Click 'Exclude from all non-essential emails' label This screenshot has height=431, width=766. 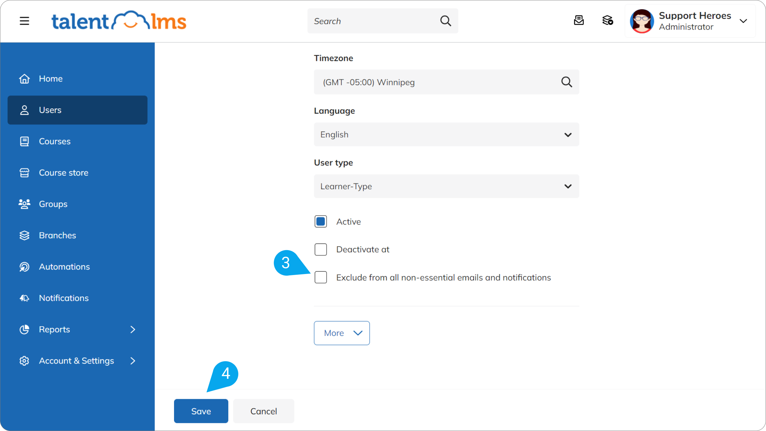[x=444, y=278]
